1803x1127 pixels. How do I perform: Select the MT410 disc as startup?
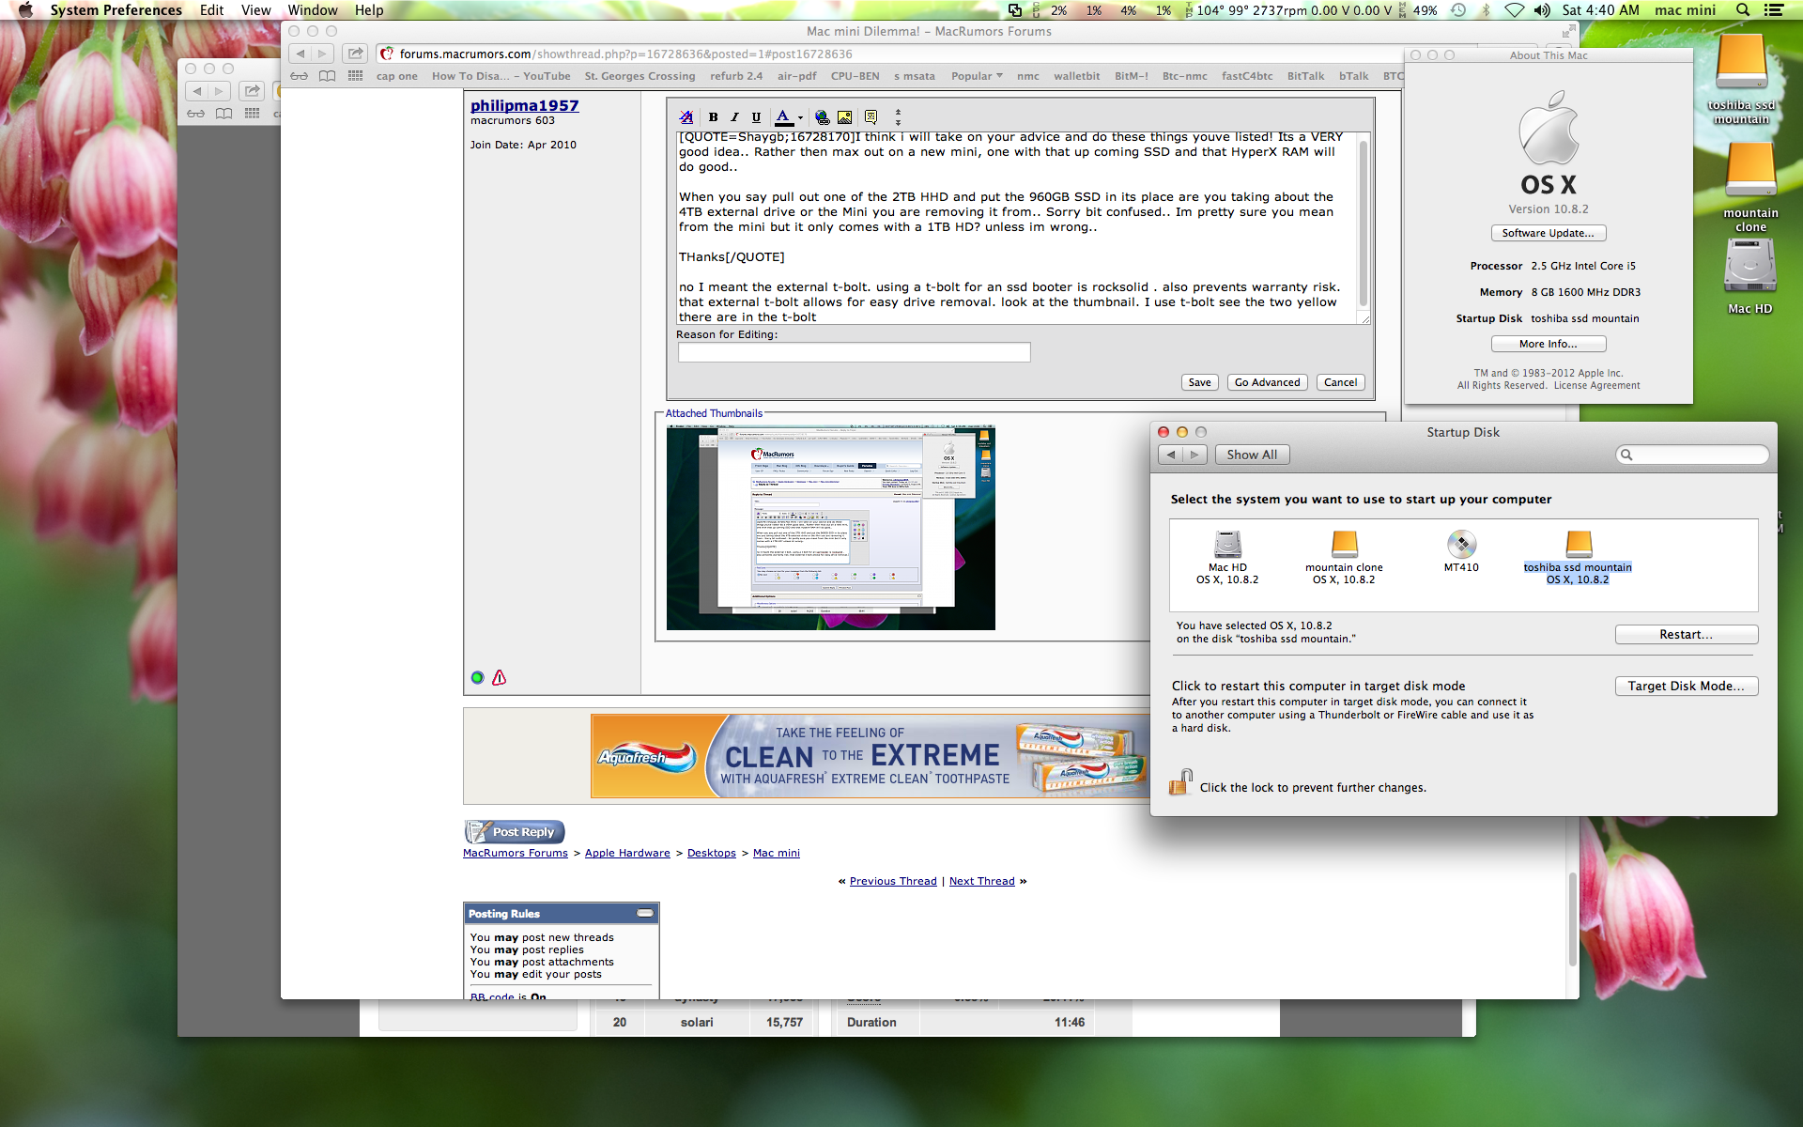[x=1461, y=545]
